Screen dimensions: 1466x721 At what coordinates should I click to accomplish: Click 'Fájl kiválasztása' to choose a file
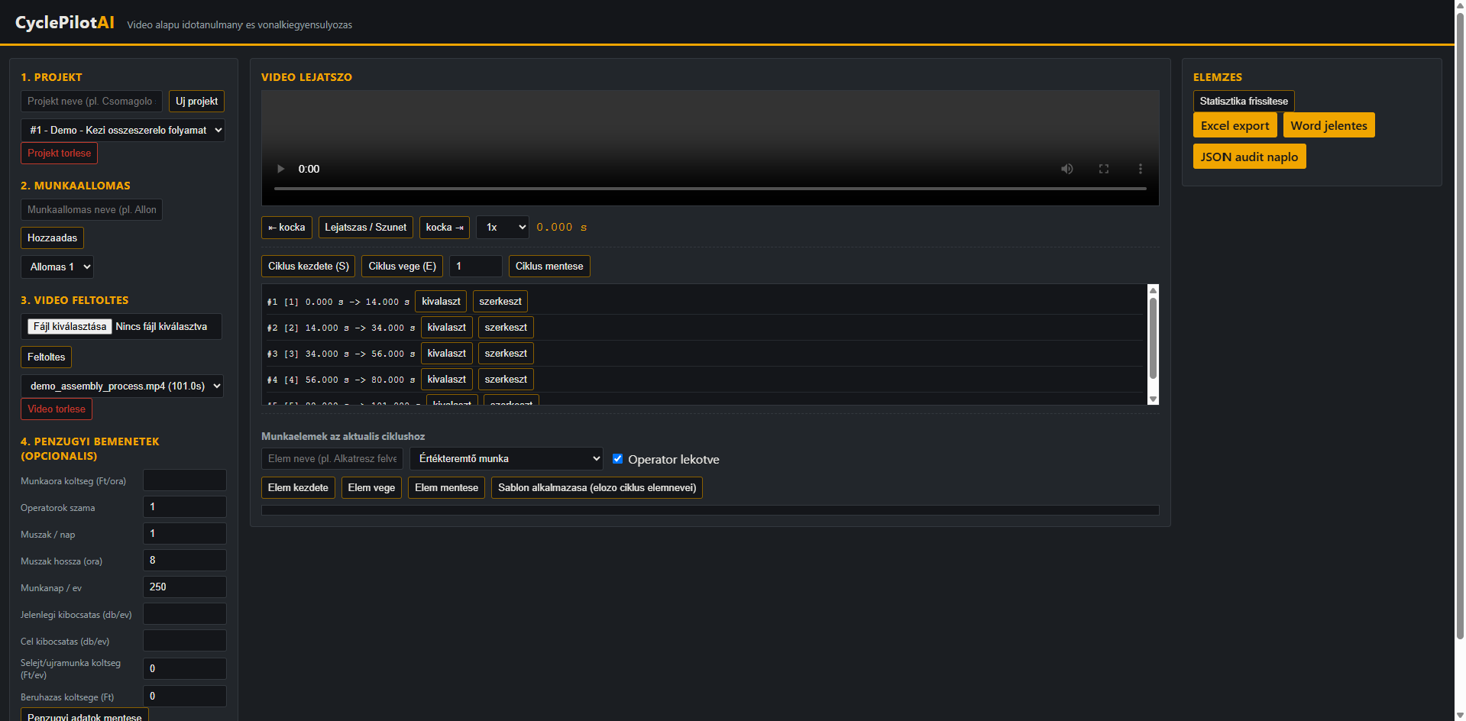point(70,327)
